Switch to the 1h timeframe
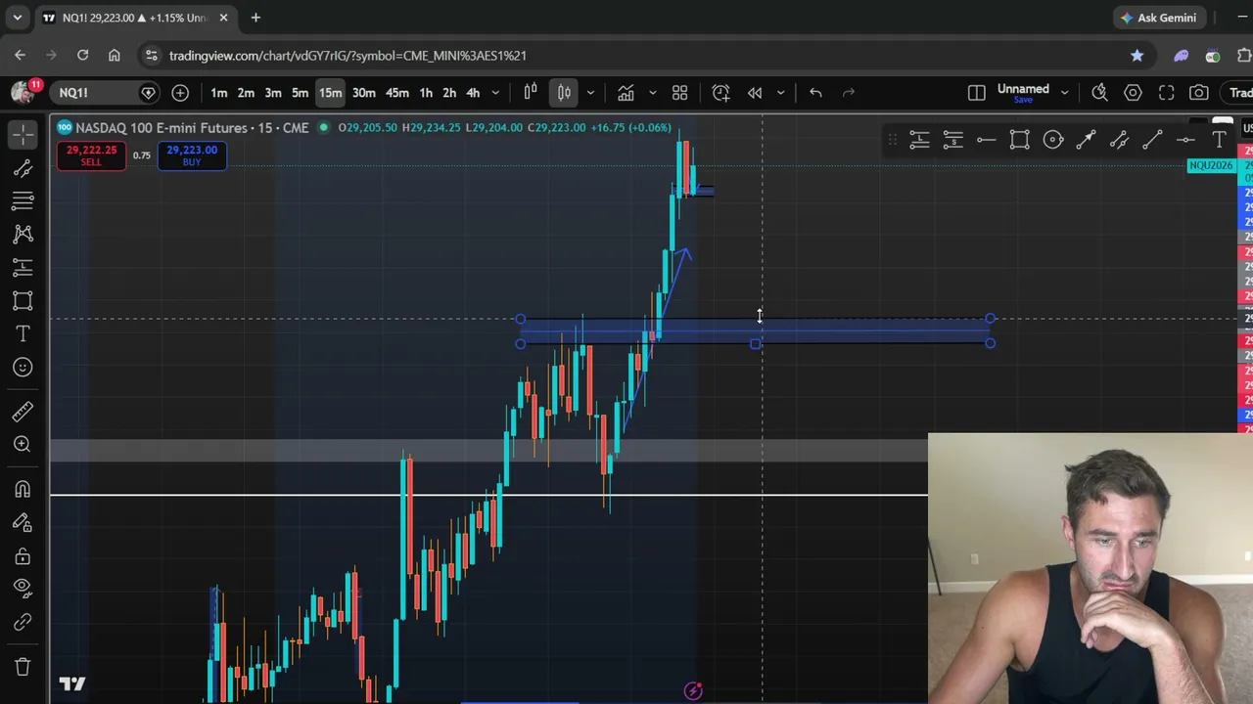 (426, 93)
